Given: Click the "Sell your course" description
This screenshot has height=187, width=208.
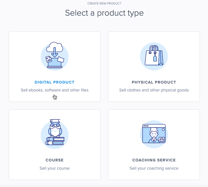Looking at the screenshot, I should coord(55,168).
